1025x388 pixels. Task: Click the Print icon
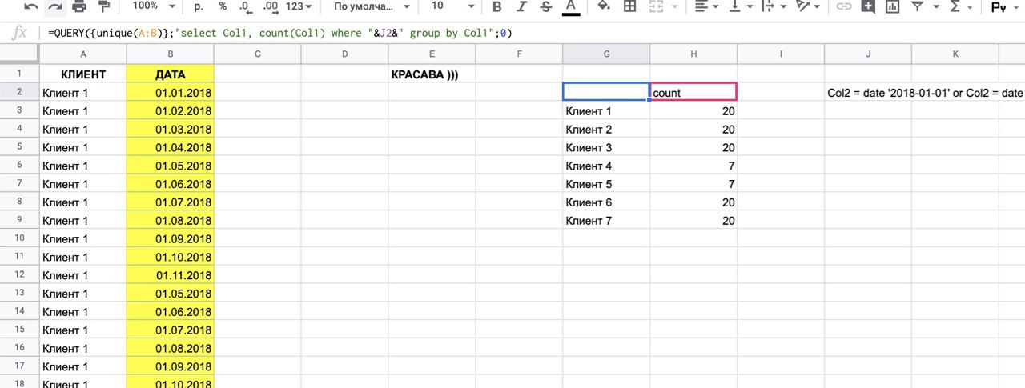79,6
